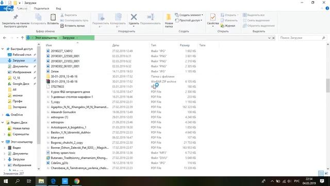Click Скопировать путь command
Viewport: 330px width, 186px height.
point(74,21)
